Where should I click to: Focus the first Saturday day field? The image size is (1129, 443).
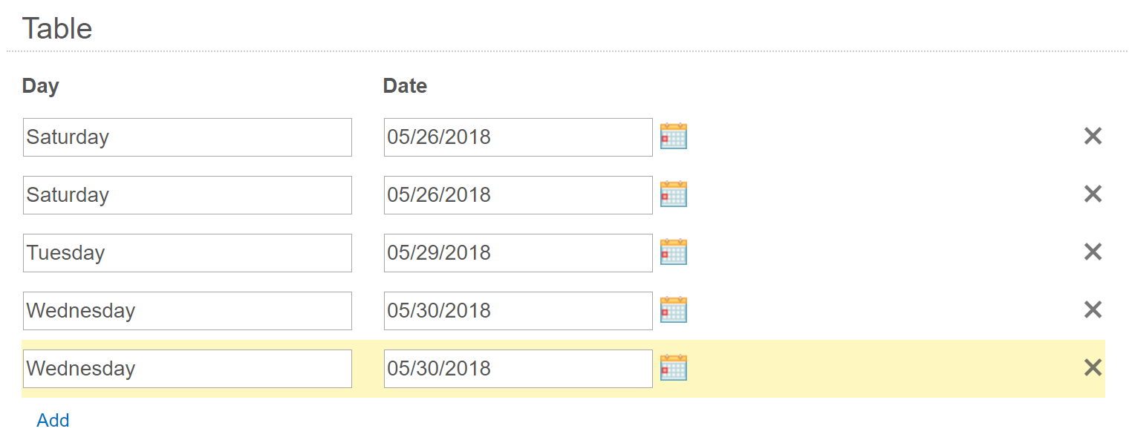187,137
